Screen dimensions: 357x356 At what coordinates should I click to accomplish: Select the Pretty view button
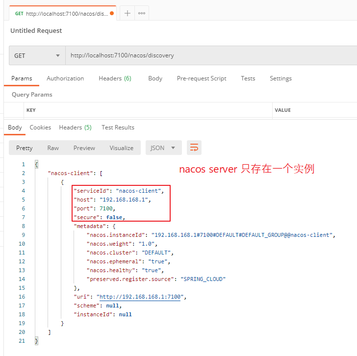point(25,148)
